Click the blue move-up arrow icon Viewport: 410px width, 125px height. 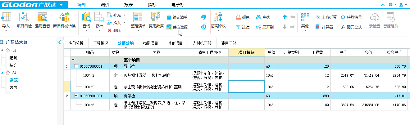[285, 17]
